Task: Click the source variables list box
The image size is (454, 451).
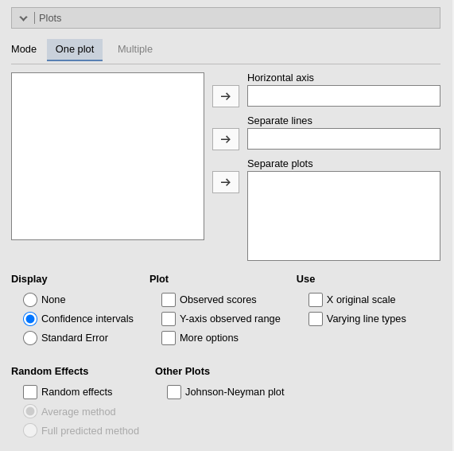Action: click(107, 157)
